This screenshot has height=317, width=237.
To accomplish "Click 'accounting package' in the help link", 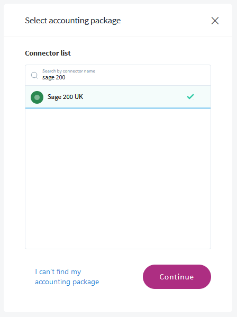I will (x=67, y=282).
